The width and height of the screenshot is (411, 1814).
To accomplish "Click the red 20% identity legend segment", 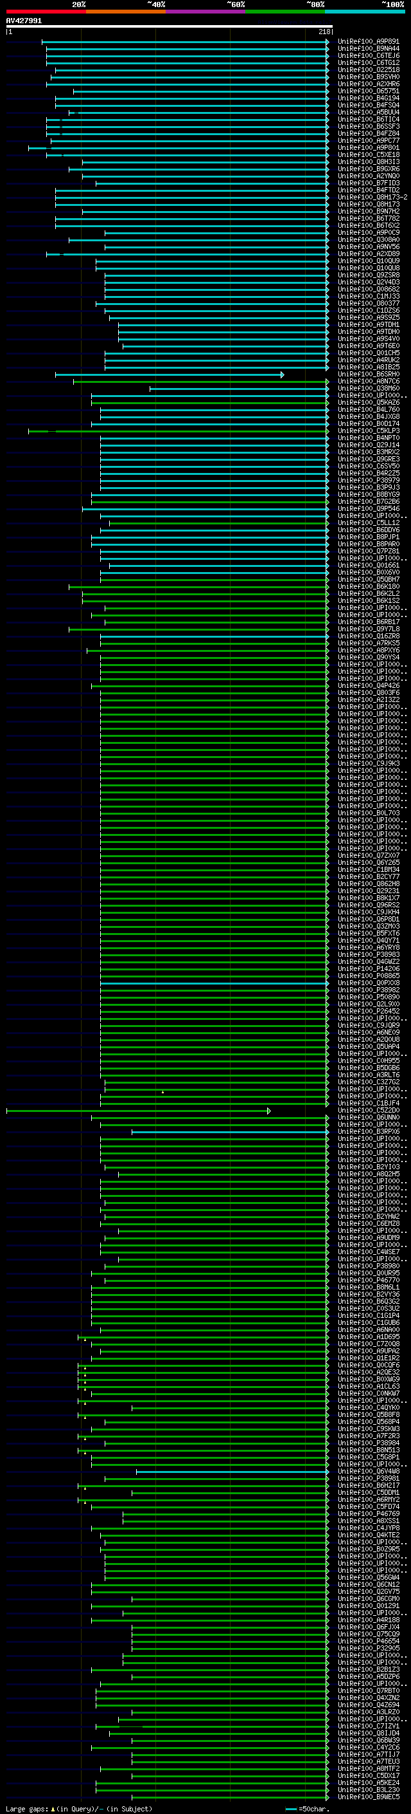I will click(46, 12).
